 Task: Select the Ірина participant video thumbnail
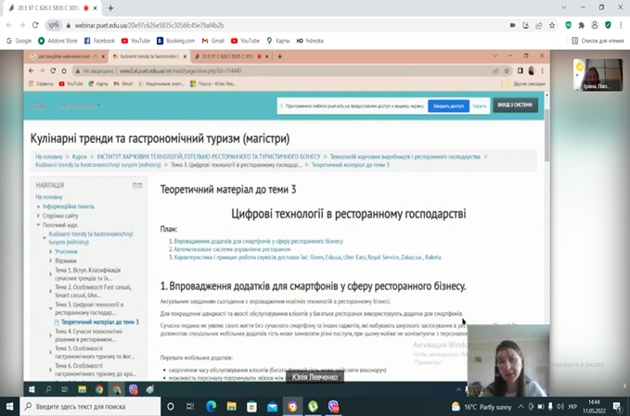click(598, 75)
